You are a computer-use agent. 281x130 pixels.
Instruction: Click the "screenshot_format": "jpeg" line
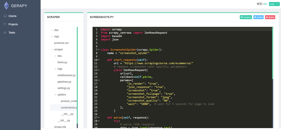click(149, 97)
